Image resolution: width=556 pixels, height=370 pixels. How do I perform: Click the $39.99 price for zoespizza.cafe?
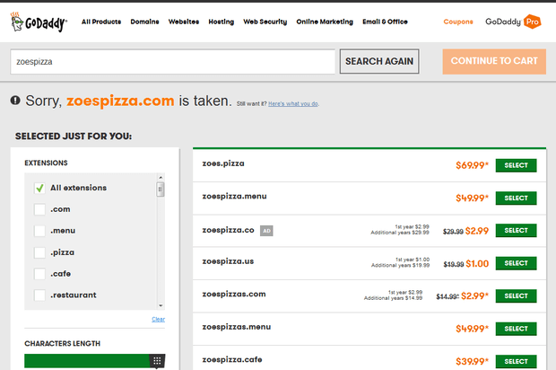pos(472,362)
